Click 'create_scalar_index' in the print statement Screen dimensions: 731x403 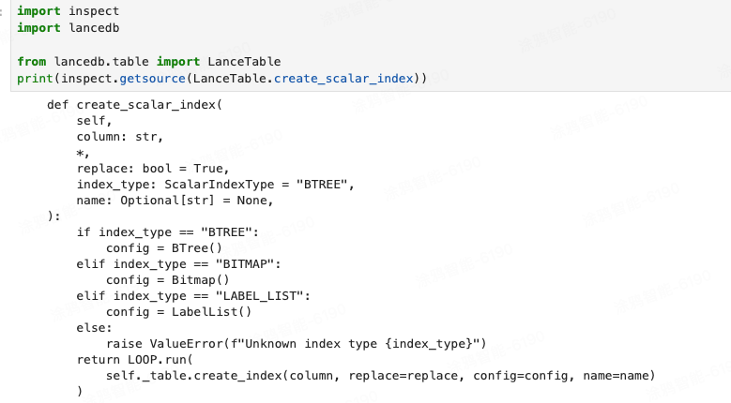[343, 78]
